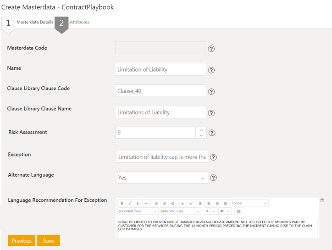Center align the editor text
The width and height of the screenshot is (332, 250).
[x=209, y=203]
